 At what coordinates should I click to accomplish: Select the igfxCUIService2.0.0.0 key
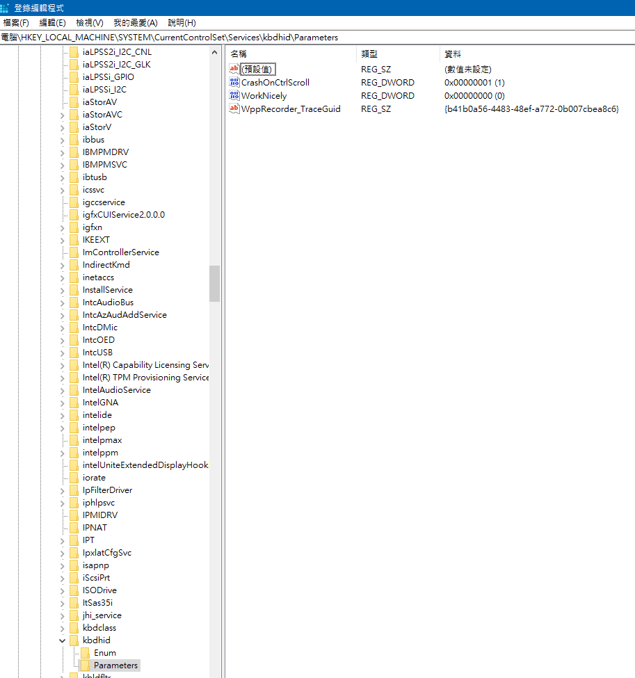(123, 215)
